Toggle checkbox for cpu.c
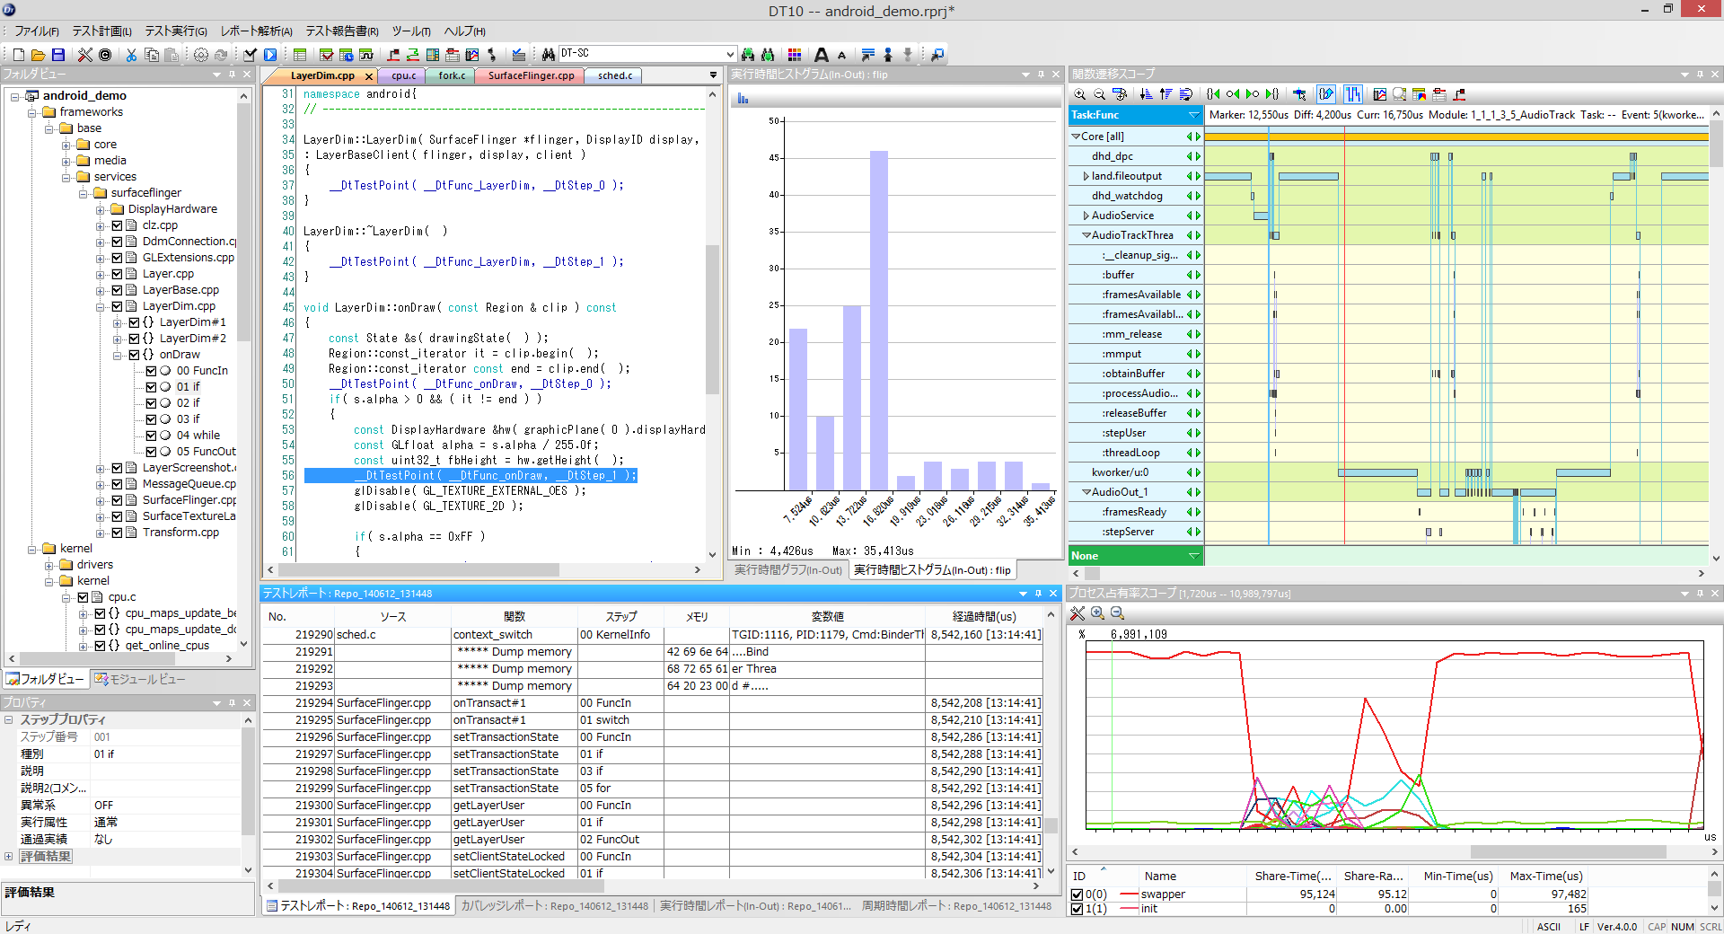 pos(83,597)
